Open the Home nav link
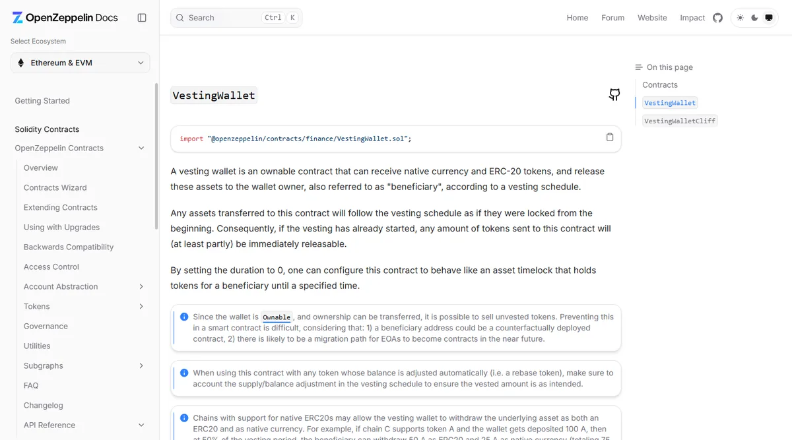This screenshot has width=792, height=440. [x=577, y=18]
